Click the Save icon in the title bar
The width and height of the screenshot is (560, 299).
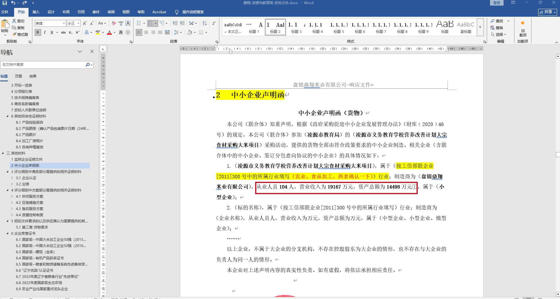click(5, 3)
